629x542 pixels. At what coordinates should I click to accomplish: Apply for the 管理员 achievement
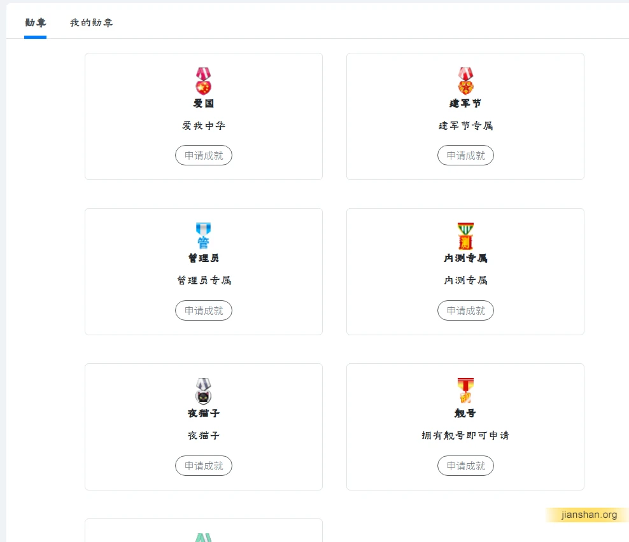coord(203,310)
